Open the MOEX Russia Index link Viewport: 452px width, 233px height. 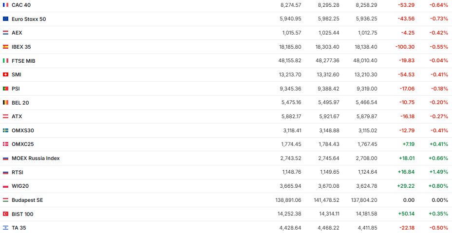(x=36, y=158)
